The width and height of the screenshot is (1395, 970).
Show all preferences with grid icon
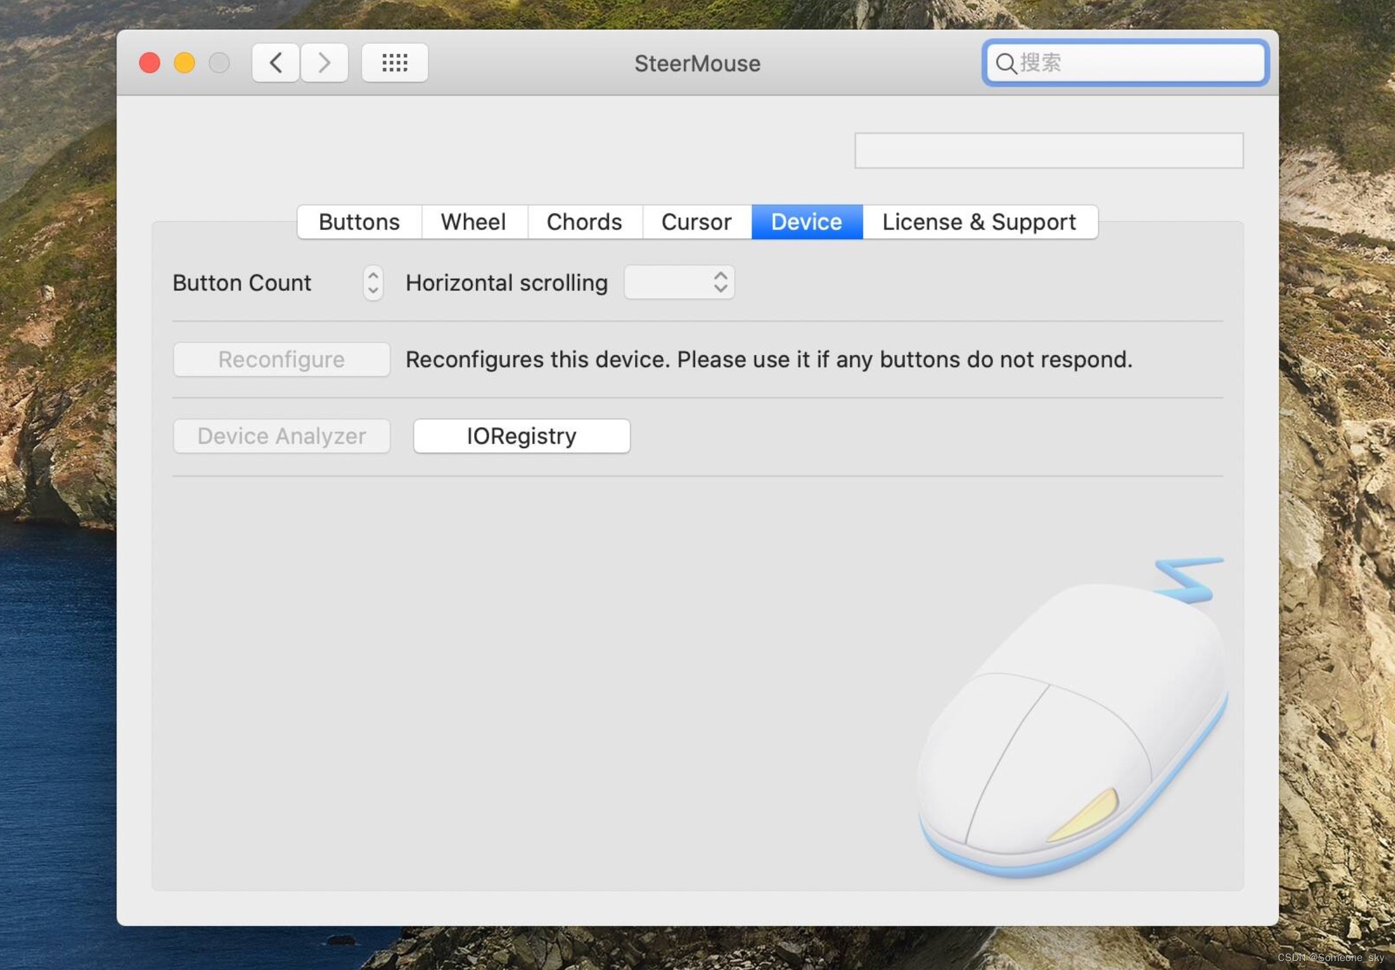coord(395,63)
